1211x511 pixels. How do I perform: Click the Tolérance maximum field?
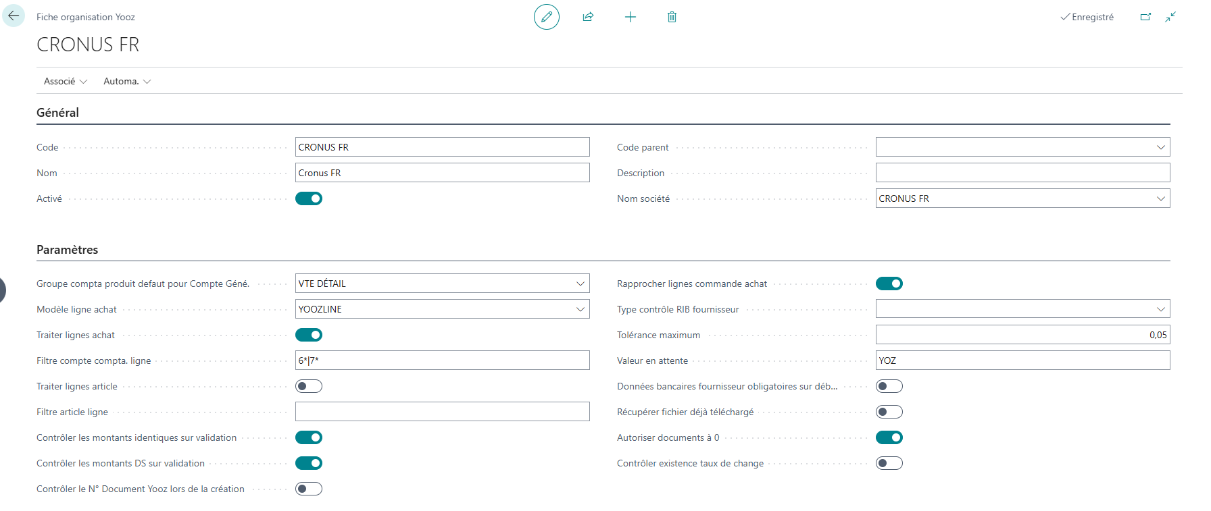click(1022, 335)
